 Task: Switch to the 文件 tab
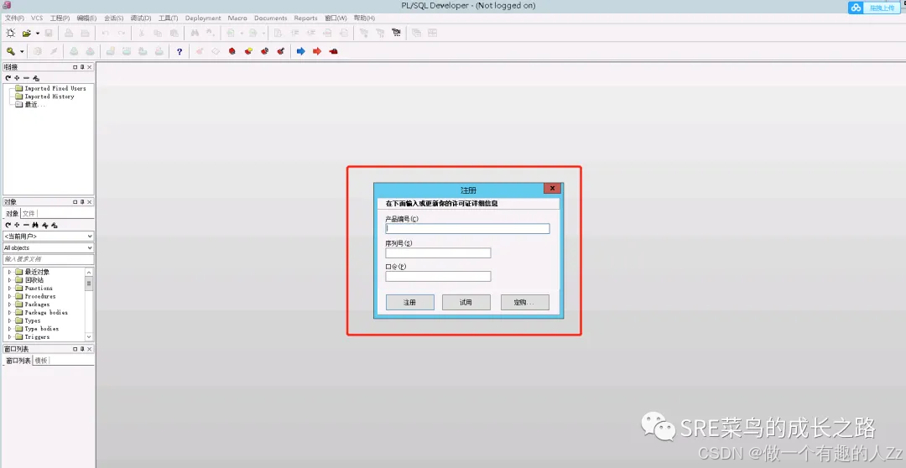pos(29,213)
